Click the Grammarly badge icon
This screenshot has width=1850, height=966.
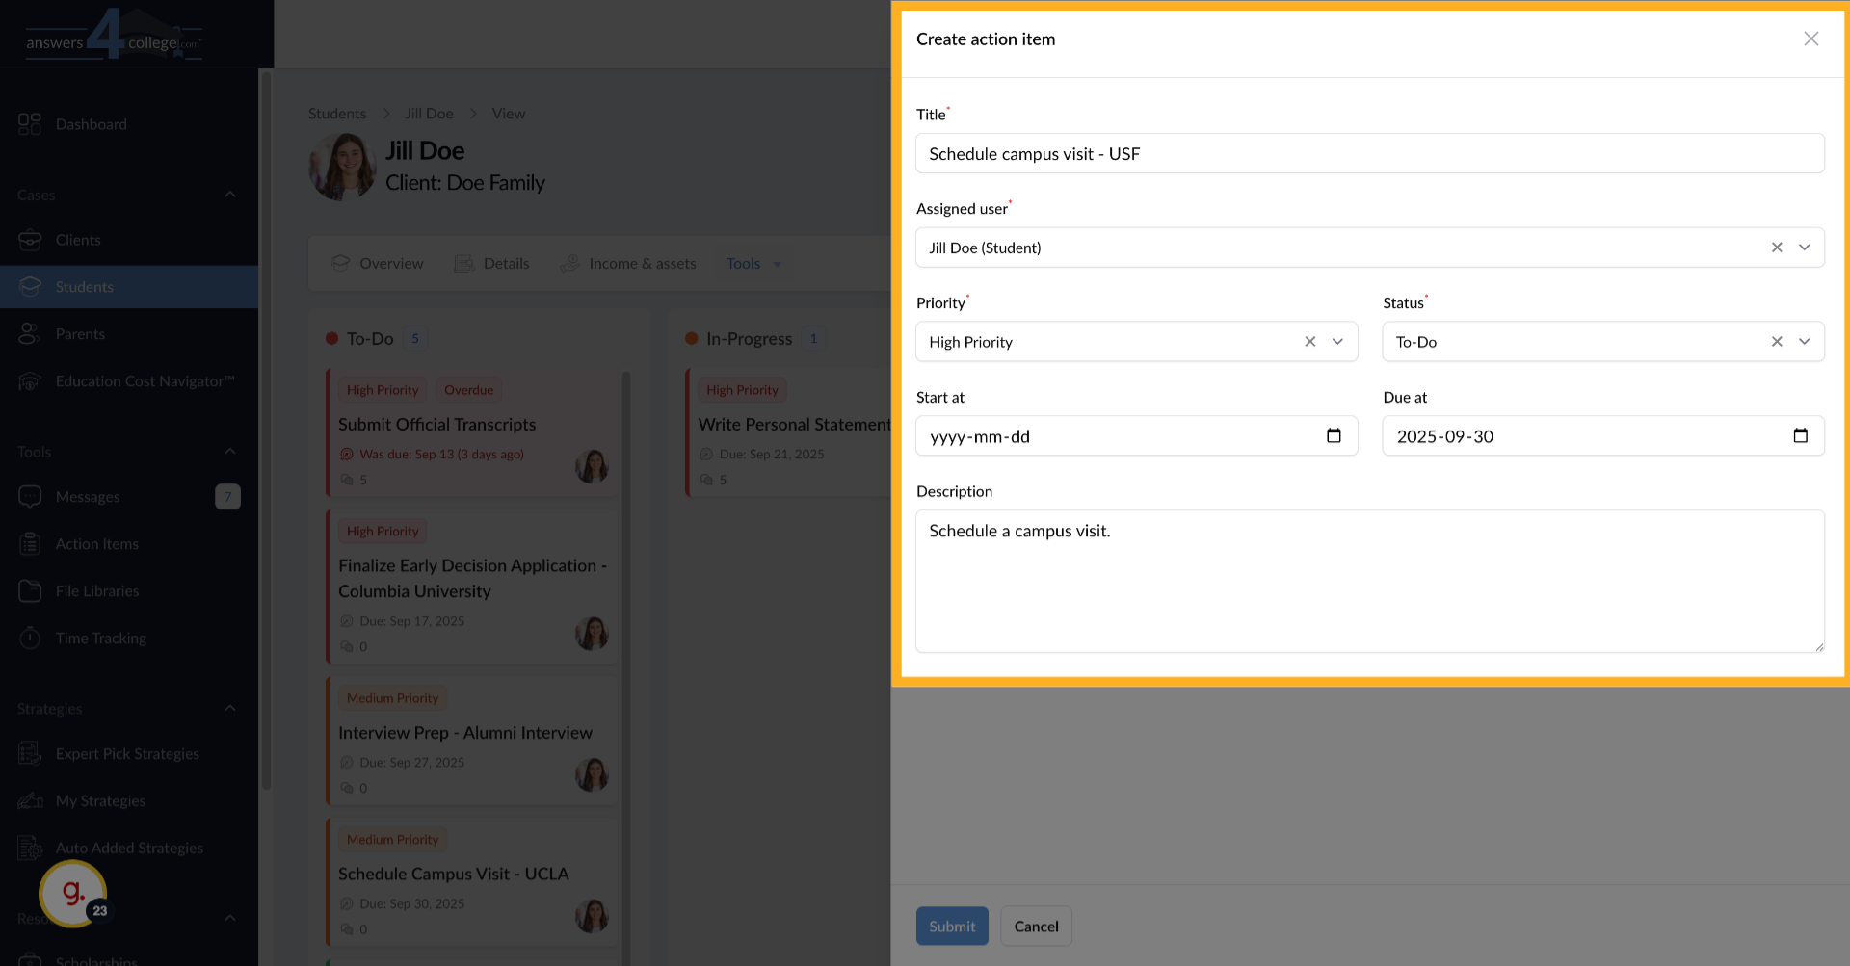tap(73, 894)
